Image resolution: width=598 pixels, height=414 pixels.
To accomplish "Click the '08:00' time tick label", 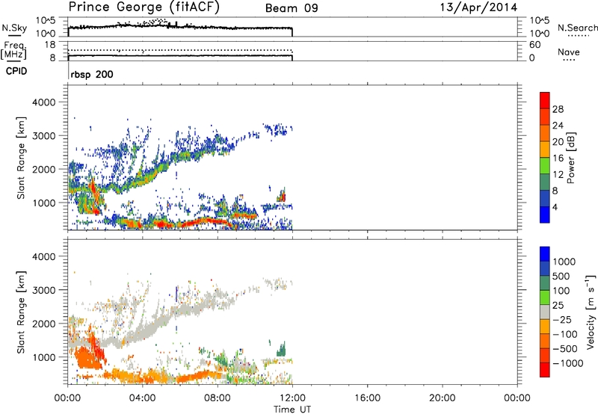I will click(x=218, y=398).
